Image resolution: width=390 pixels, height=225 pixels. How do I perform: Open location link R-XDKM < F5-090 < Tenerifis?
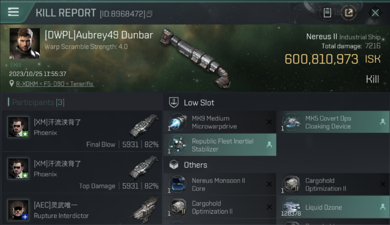tap(55, 84)
